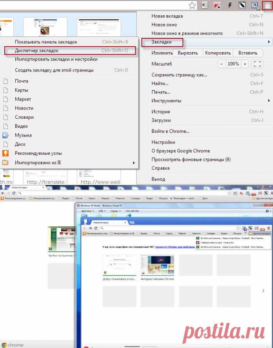Click the page icon beside Почта
The height and width of the screenshot is (348, 273).
point(5,81)
